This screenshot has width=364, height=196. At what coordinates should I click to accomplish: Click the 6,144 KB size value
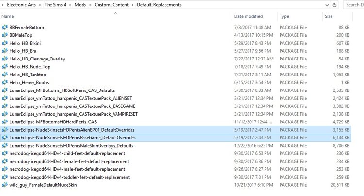pos(341,138)
